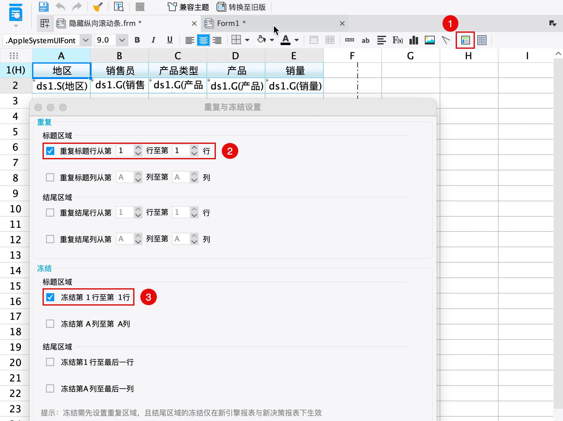Click the fill color paint bucket

tap(261, 40)
